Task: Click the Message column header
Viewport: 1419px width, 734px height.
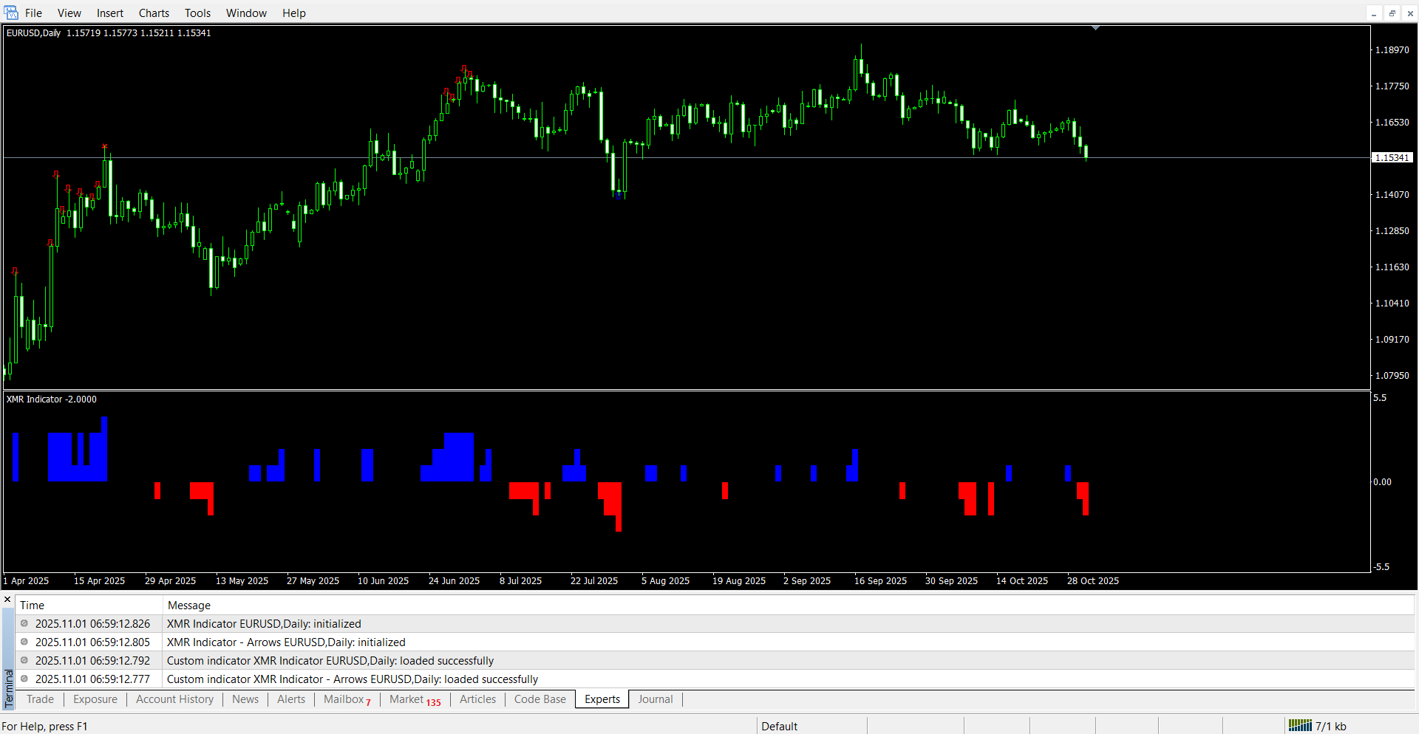Action: coord(189,606)
